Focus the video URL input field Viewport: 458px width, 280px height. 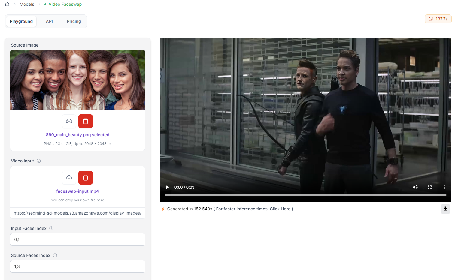pos(77,213)
